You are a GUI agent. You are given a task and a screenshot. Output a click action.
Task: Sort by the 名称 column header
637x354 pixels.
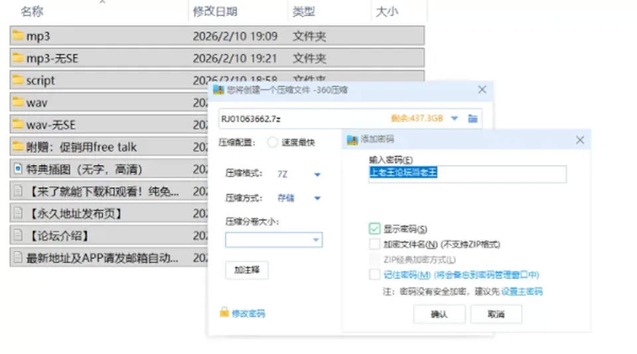(32, 11)
